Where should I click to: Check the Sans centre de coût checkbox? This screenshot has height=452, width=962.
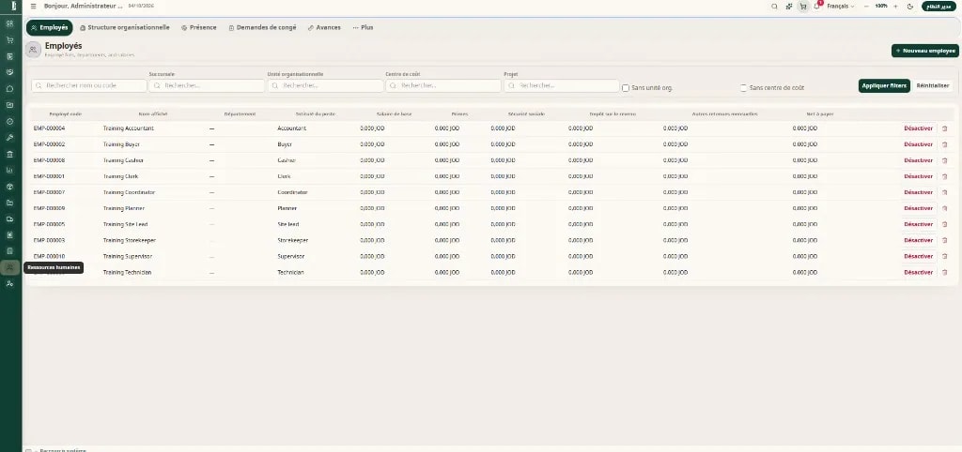(744, 88)
